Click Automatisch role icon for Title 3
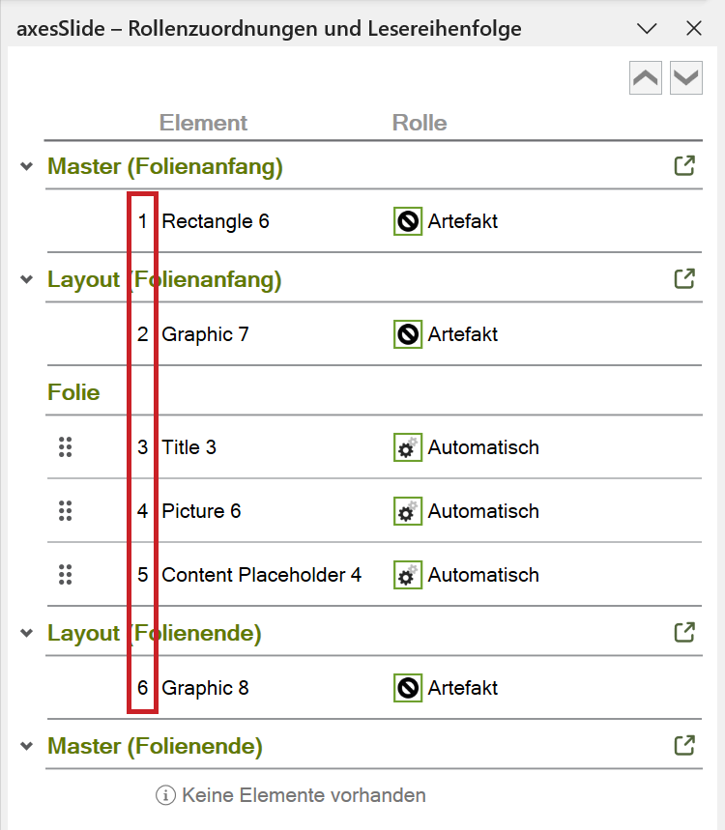This screenshot has width=725, height=830. 408,447
